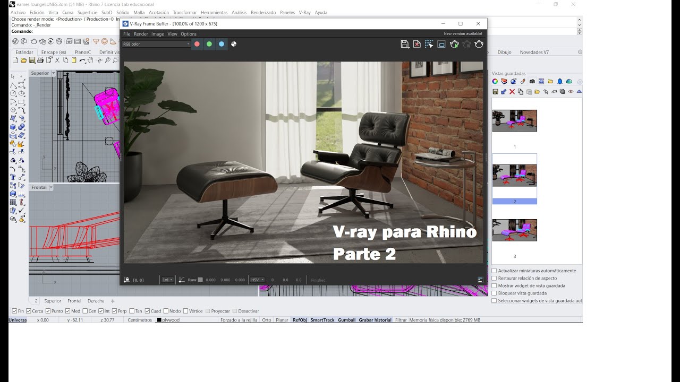Viewport: 680px width, 382px height.
Task: Click Derecha viewport tab at bottom
Action: point(96,301)
